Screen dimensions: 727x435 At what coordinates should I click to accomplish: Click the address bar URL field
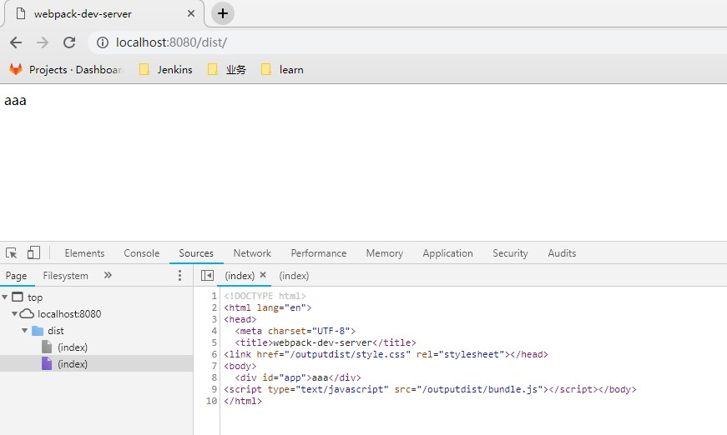[408, 42]
